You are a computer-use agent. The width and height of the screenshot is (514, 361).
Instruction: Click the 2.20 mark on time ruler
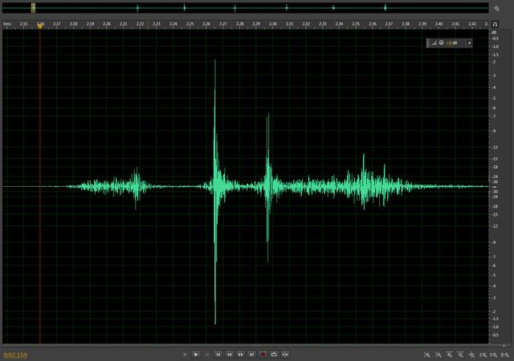click(x=107, y=24)
